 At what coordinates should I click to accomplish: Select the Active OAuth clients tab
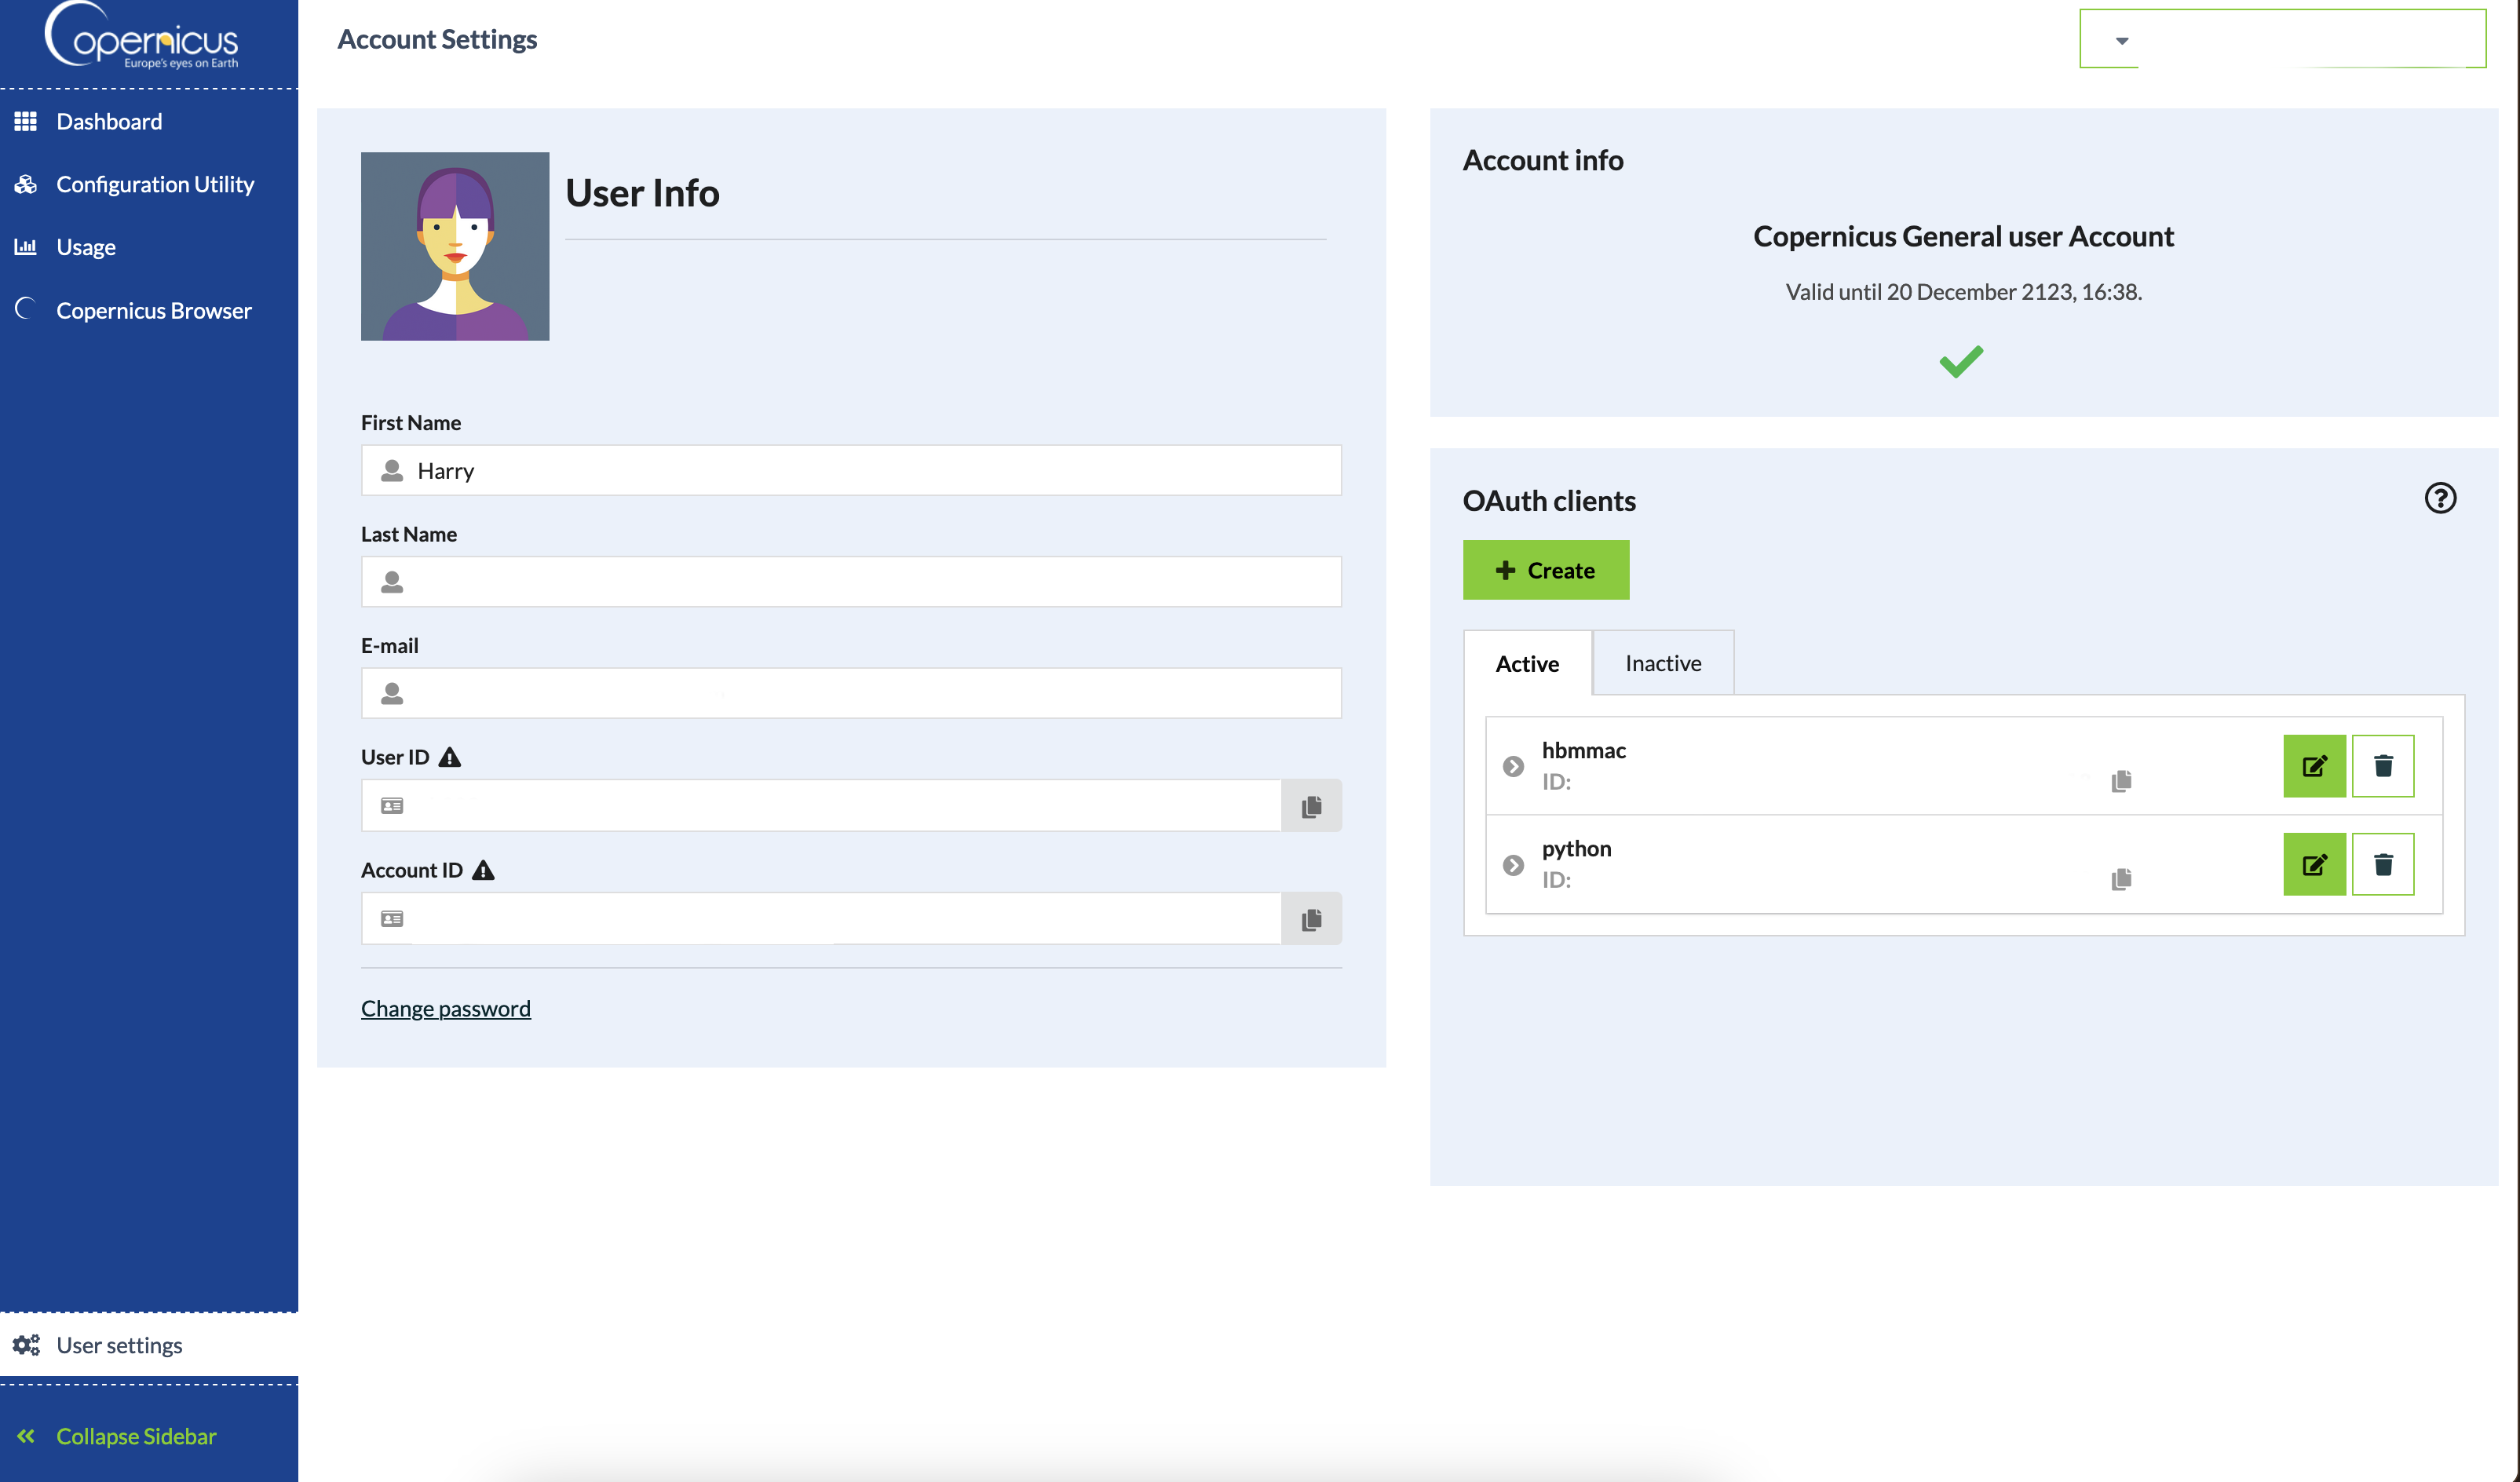click(x=1525, y=662)
